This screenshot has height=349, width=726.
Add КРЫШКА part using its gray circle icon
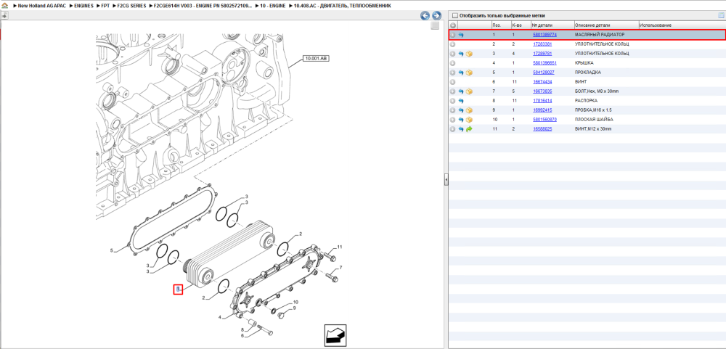(x=453, y=63)
